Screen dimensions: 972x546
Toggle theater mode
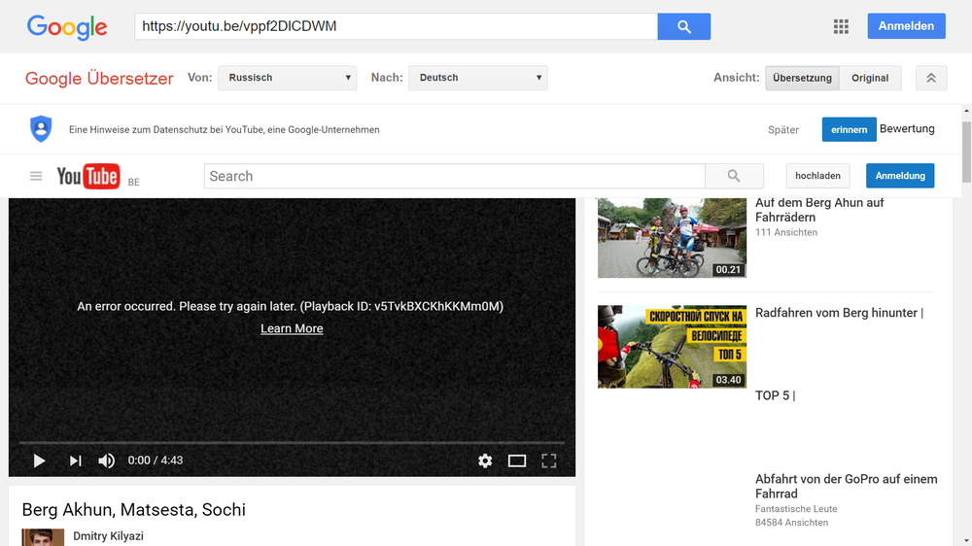[517, 461]
